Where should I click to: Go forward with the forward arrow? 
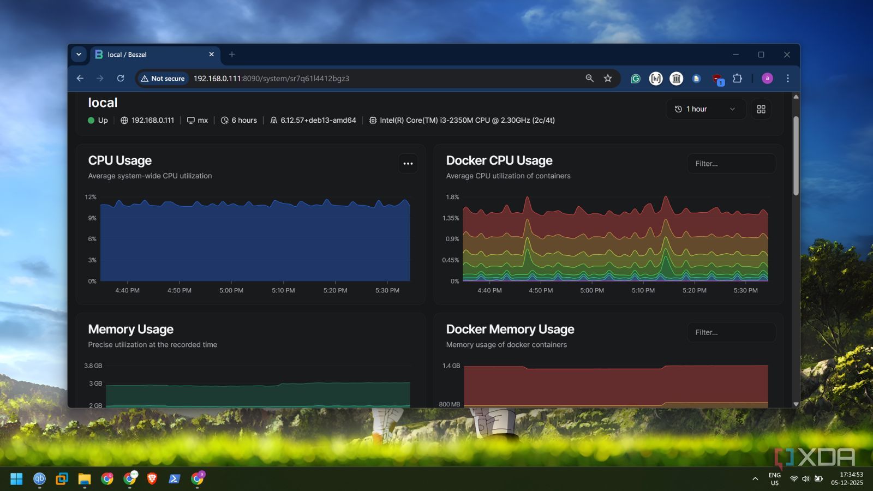click(x=100, y=79)
